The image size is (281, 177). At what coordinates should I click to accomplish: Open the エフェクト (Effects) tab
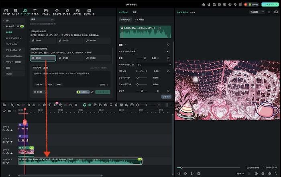(x=57, y=12)
